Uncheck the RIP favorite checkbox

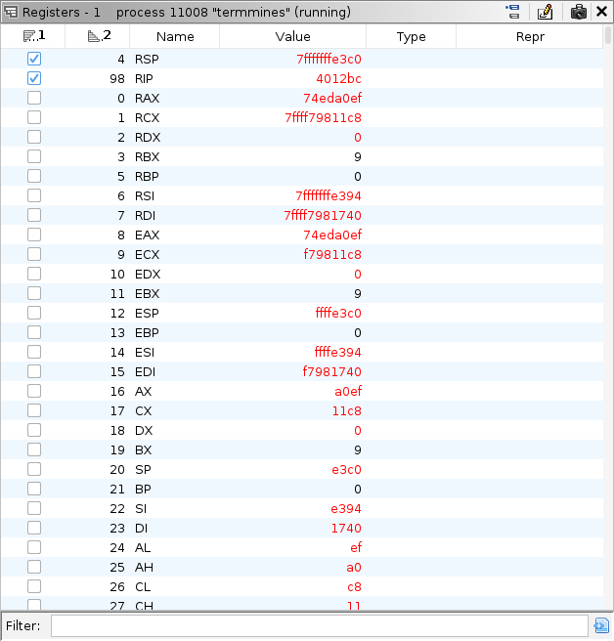coord(34,78)
